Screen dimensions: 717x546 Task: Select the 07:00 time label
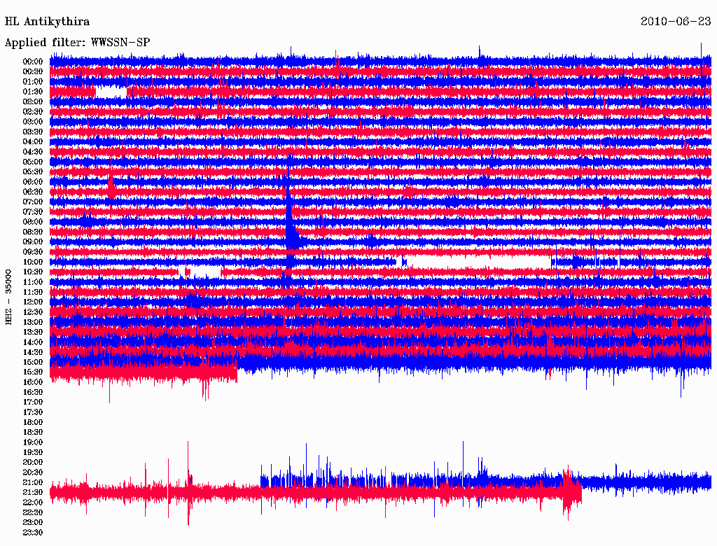point(33,202)
